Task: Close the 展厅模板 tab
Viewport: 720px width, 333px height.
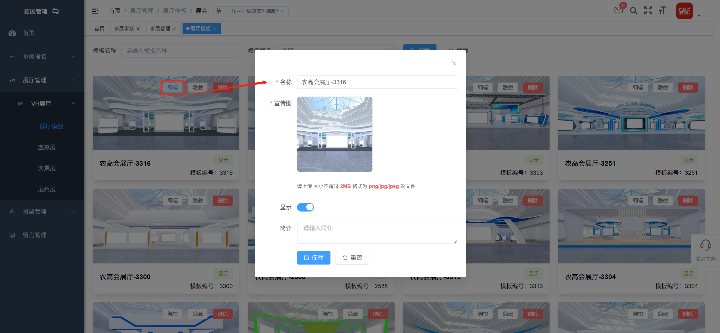Action: pyautogui.click(x=215, y=29)
